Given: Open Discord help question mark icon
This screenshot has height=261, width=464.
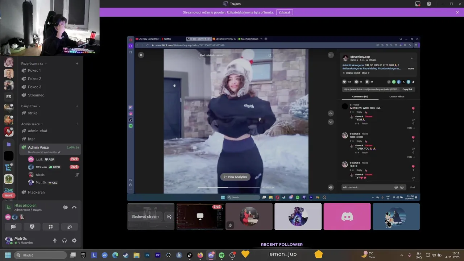Looking at the screenshot, I should 429,4.
